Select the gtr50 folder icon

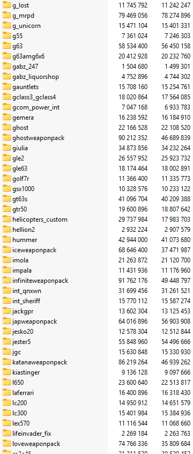point(6,209)
